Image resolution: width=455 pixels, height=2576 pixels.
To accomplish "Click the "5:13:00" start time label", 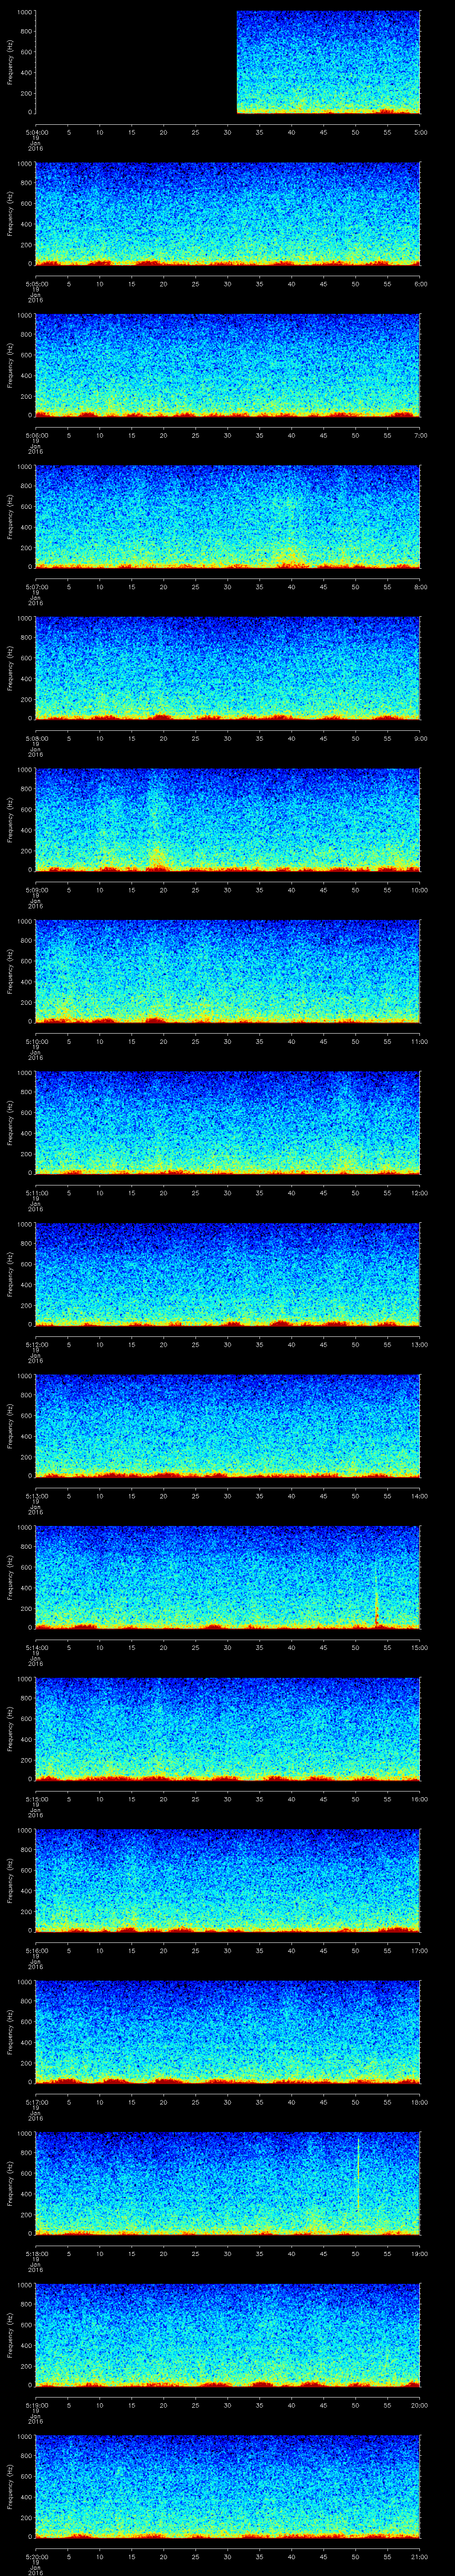I will (36, 1496).
